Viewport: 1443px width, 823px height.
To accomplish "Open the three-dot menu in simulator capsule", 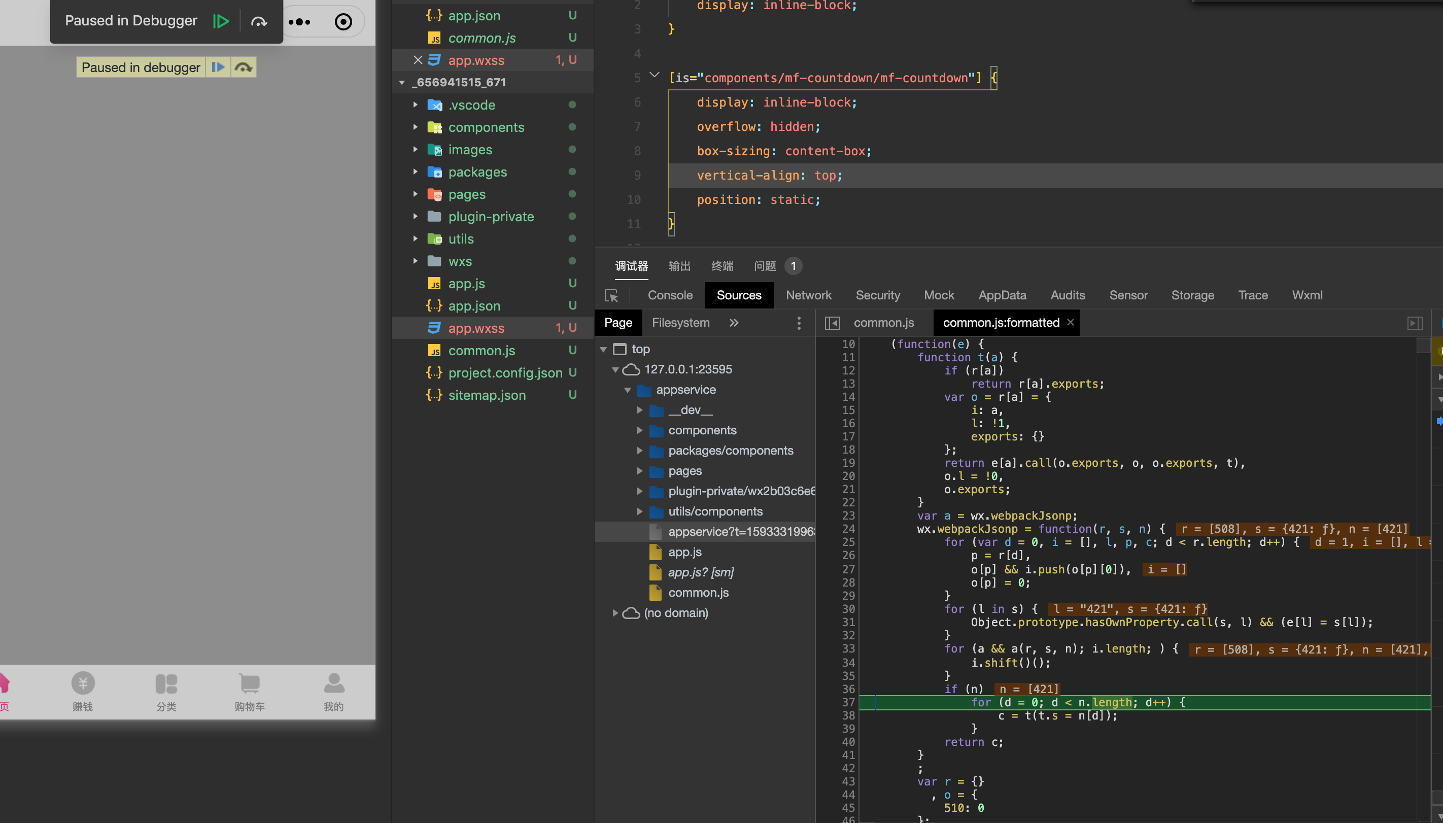I will coord(299,22).
